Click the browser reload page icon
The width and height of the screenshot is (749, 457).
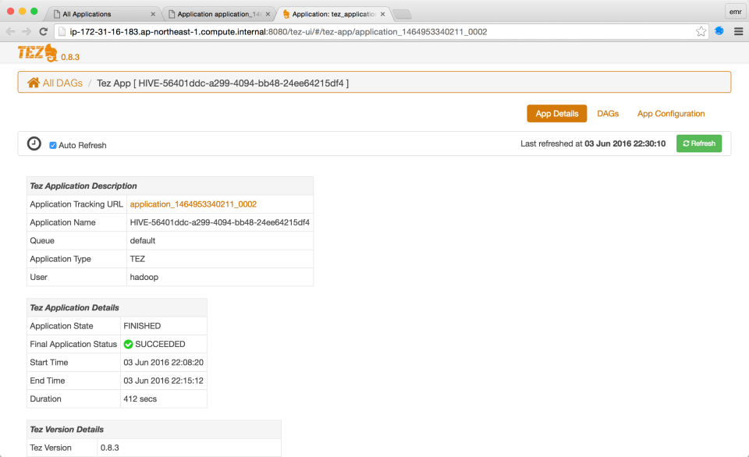44,31
